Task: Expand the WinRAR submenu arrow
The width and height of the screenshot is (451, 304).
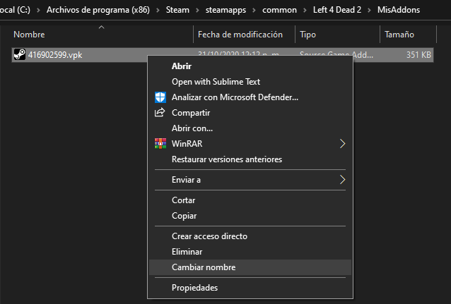Action: 343,144
